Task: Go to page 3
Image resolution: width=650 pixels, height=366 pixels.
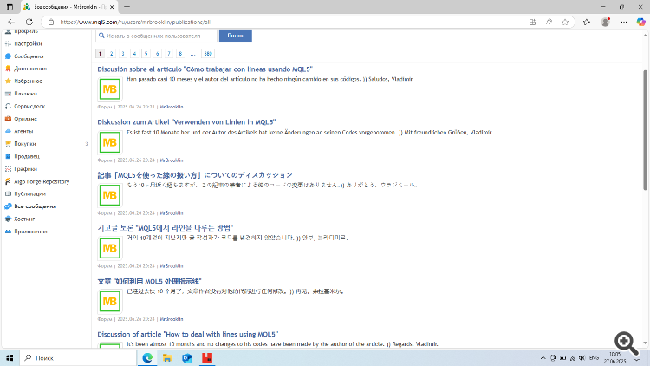Action: point(123,54)
